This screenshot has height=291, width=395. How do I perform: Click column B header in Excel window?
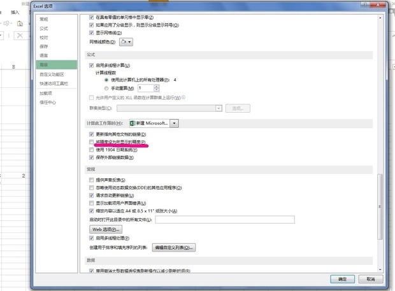click(13, 67)
